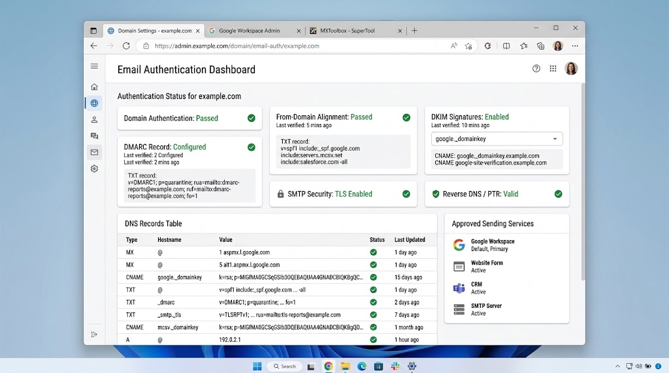This screenshot has width=669, height=373.
Task: Click the '_smtp._tls' hostname cell
Action: click(x=169, y=315)
